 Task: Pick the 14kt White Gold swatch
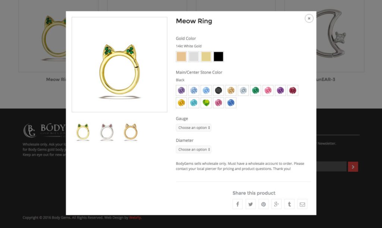pos(194,56)
